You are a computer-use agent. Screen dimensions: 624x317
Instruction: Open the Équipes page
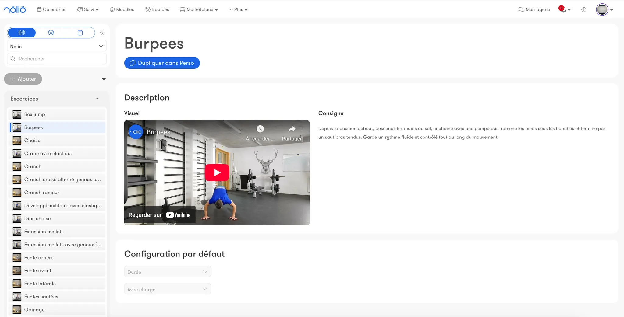point(157,9)
